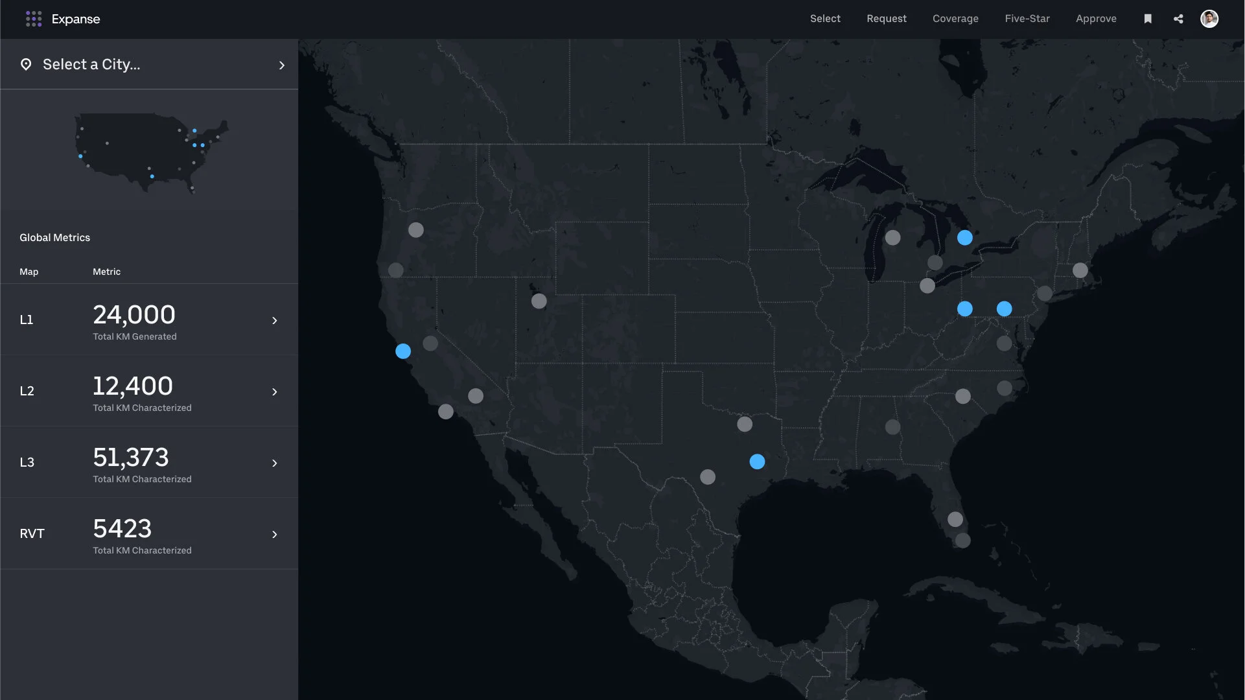This screenshot has width=1245, height=700.
Task: Open the Five-Star menu item
Action: 1027,19
